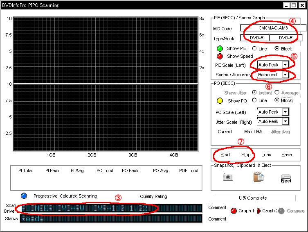The image size is (308, 232).
Task: Click Start to begin scanning
Action: click(x=225, y=155)
